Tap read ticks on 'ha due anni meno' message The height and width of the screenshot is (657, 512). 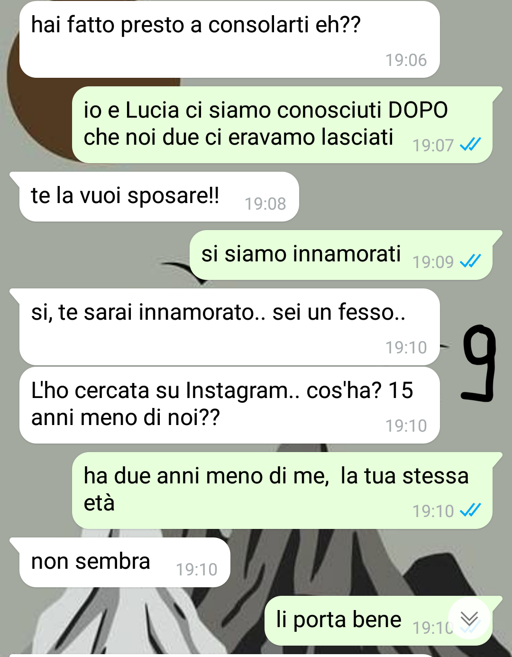(470, 510)
